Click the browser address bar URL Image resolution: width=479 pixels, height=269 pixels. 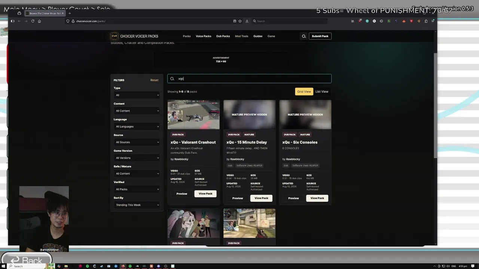[x=91, y=21]
